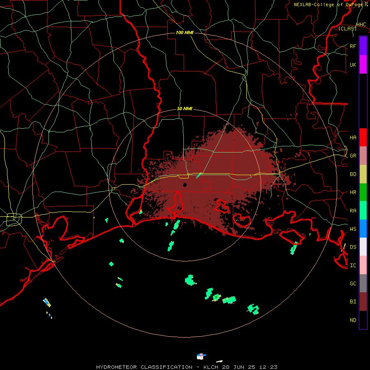The width and height of the screenshot is (370, 370).
Task: Click the 100 NMI range ring label
Action: 185,32
